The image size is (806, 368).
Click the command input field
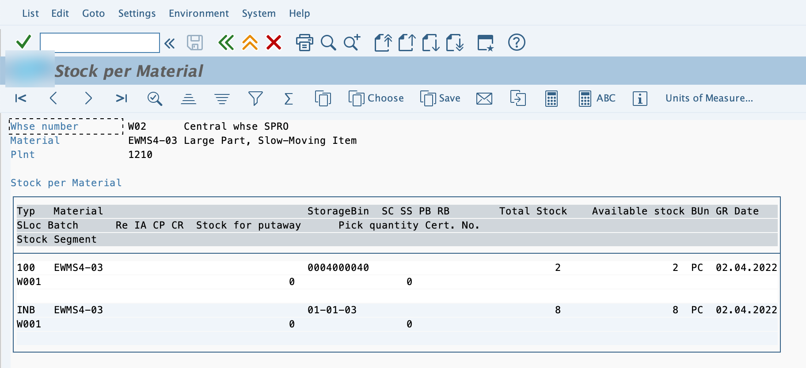100,43
